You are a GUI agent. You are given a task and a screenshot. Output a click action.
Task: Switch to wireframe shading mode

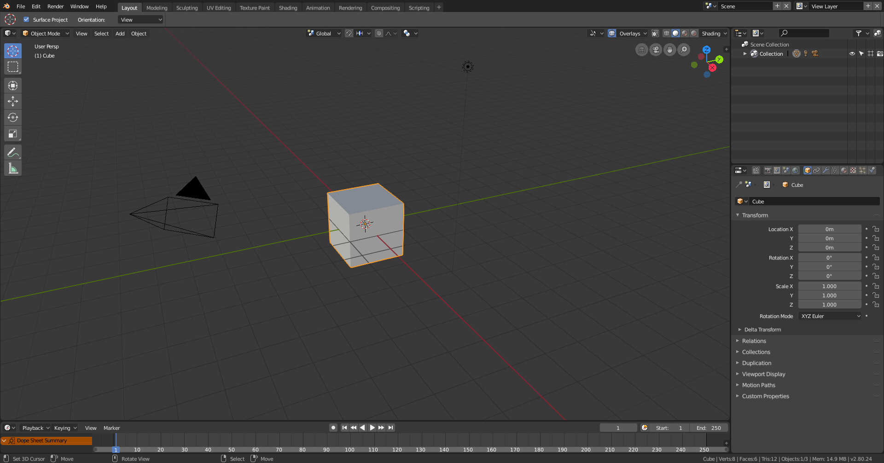pos(666,33)
